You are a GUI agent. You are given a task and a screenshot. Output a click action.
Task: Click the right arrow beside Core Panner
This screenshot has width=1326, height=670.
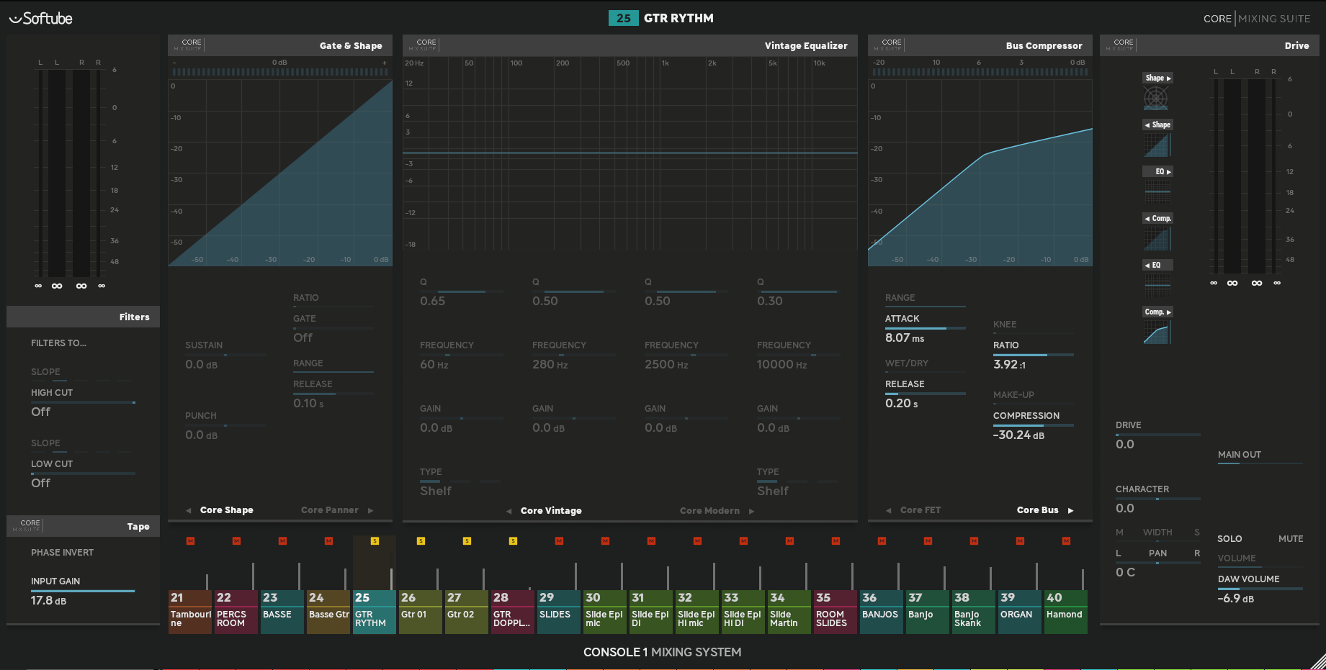point(370,510)
